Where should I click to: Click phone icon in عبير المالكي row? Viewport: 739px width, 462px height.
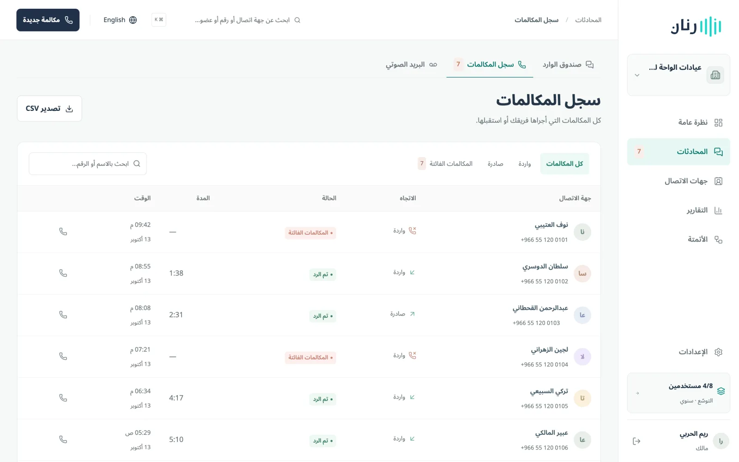[x=63, y=439]
